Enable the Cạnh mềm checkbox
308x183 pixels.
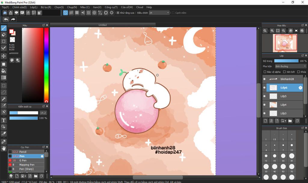click(173, 13)
